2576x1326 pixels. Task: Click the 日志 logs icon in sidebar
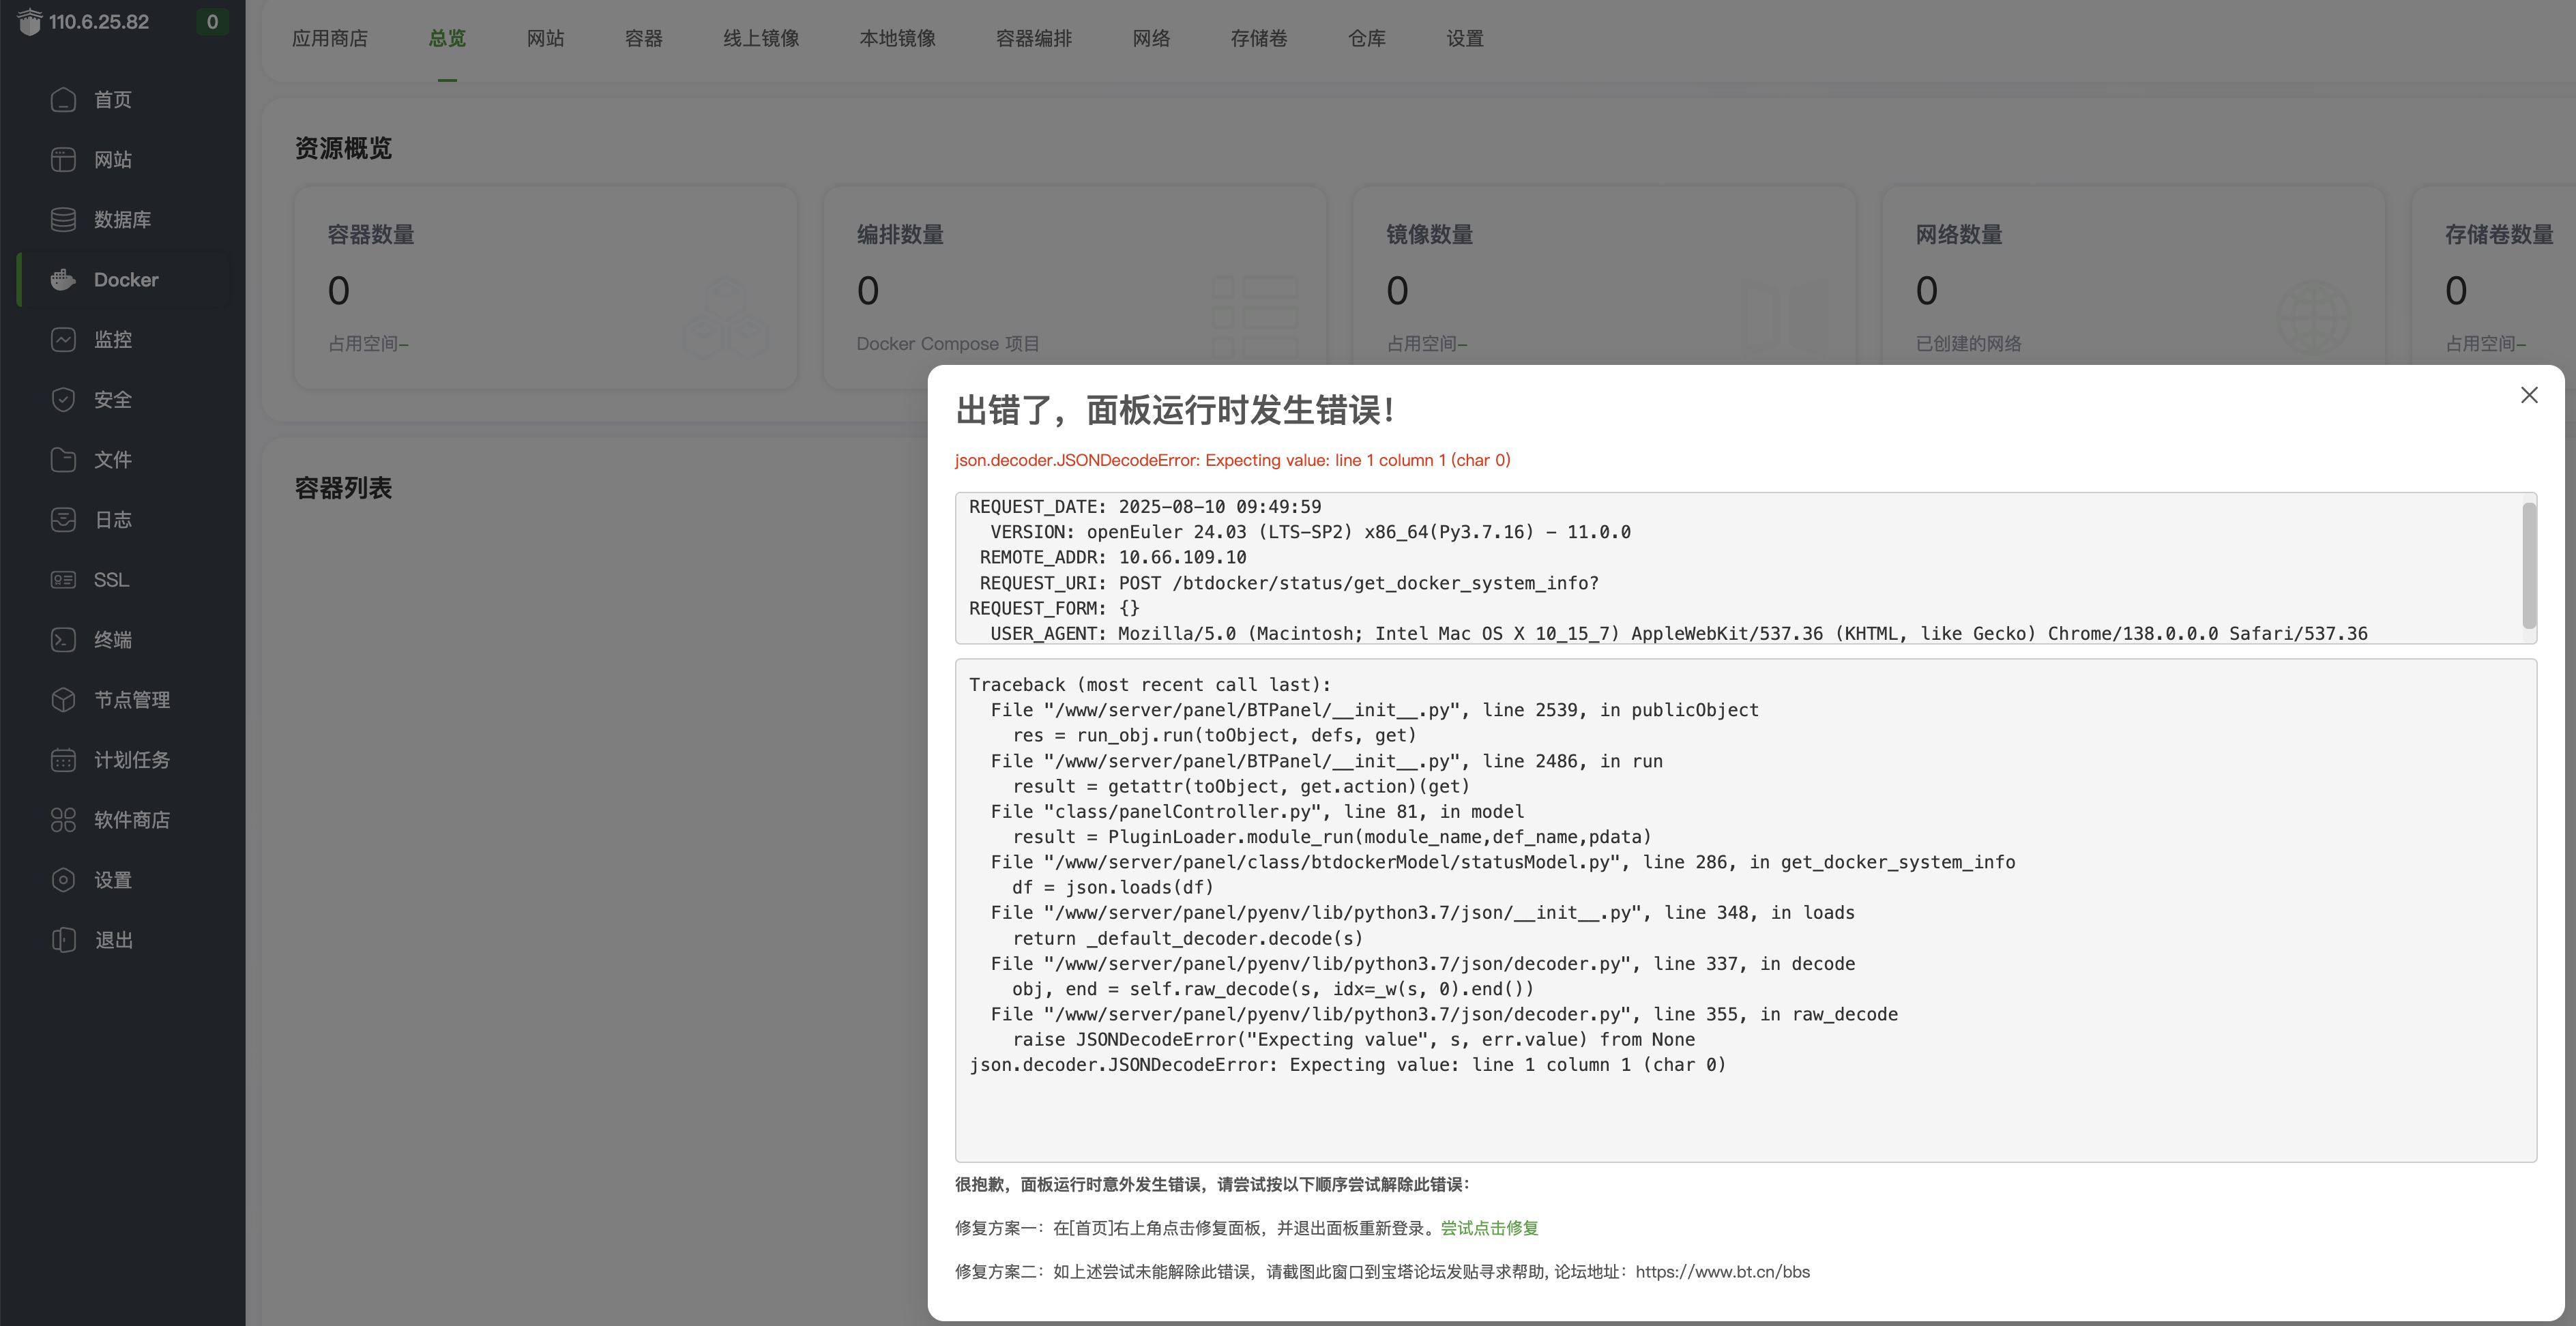pos(63,520)
